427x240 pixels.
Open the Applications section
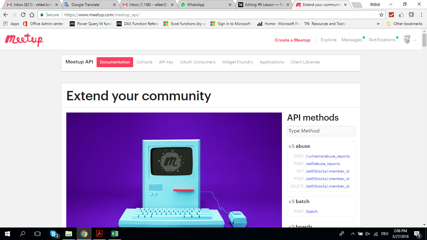(x=272, y=62)
